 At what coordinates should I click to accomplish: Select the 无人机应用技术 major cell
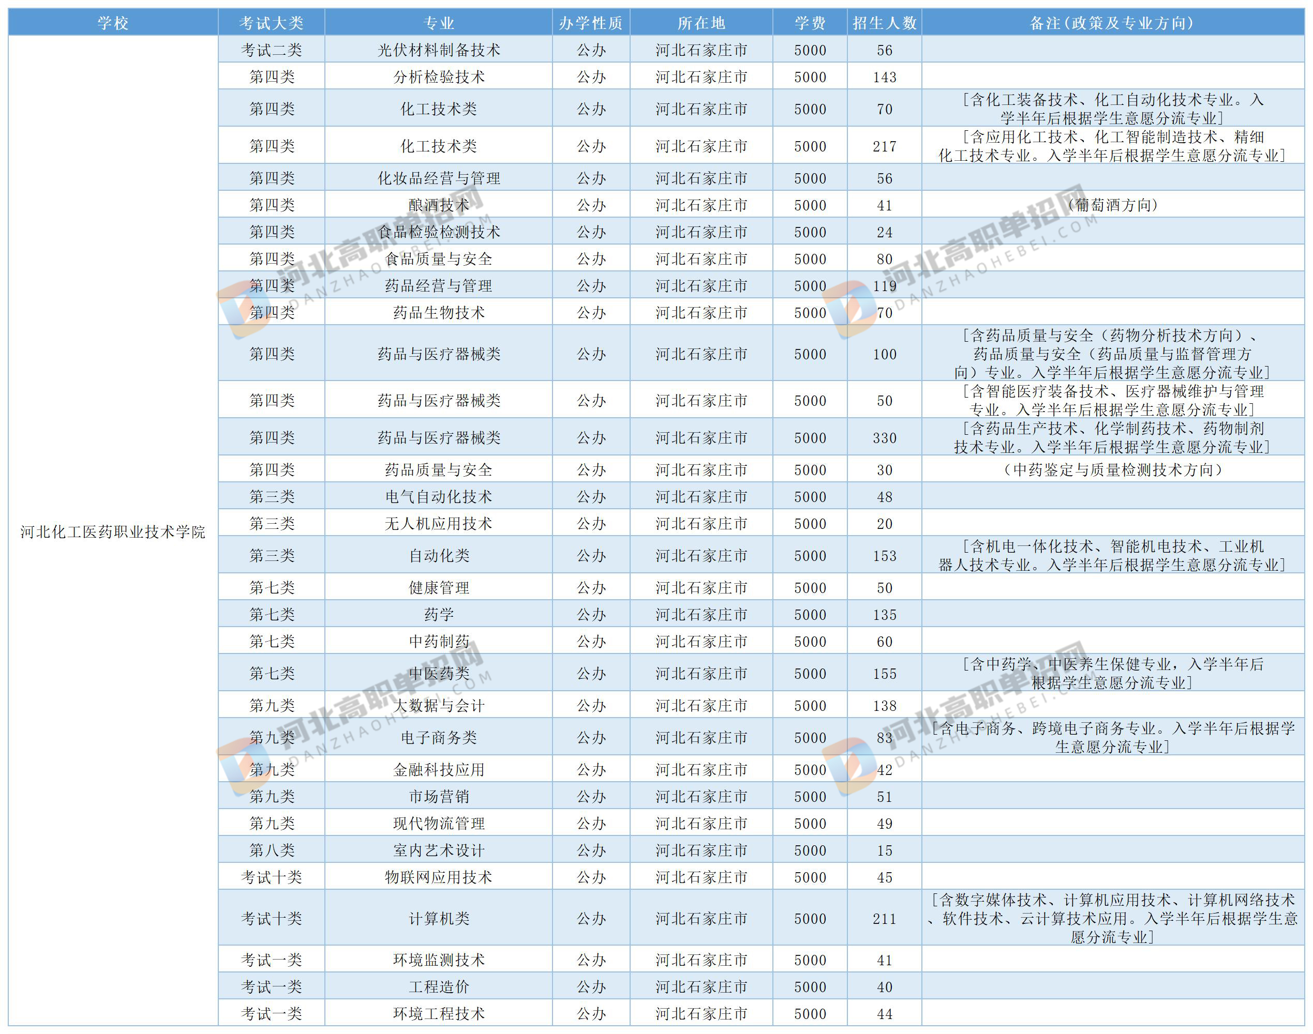[439, 523]
